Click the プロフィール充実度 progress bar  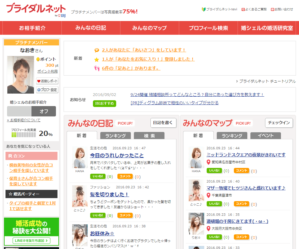click(x=24, y=134)
